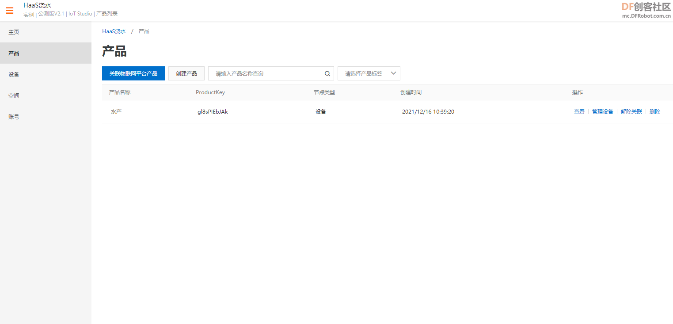Open the 空间 sidebar item
This screenshot has width=673, height=324.
click(x=46, y=95)
